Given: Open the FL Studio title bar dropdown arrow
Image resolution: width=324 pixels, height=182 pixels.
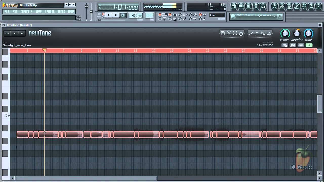Looking at the screenshot, I should point(66,5).
